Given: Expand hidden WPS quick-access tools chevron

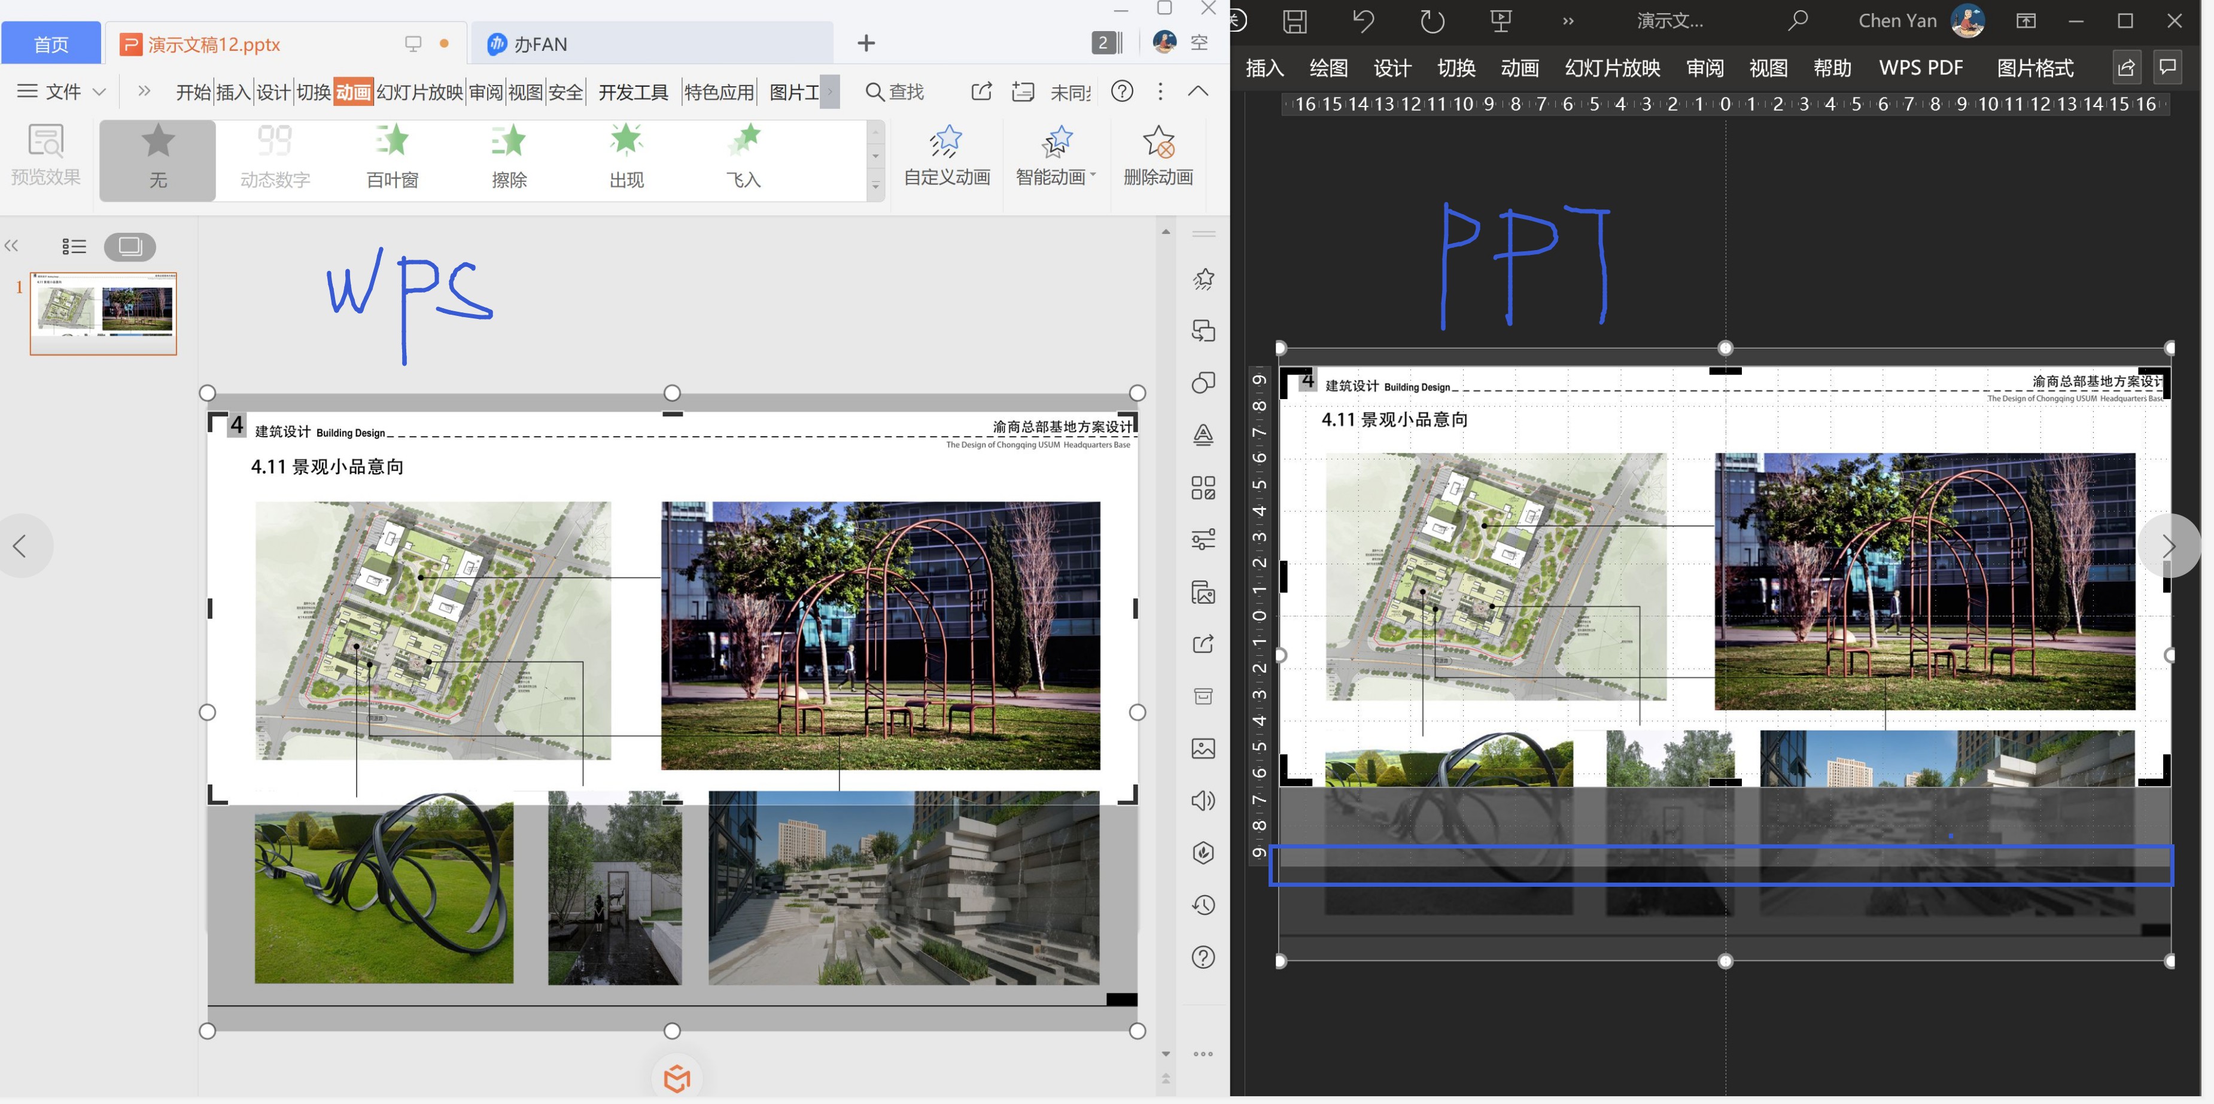Looking at the screenshot, I should click(x=144, y=91).
